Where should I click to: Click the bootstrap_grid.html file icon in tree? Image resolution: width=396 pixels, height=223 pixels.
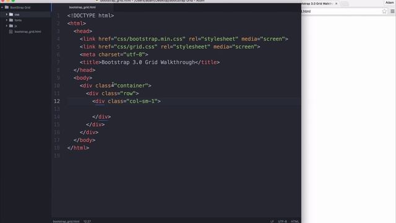11,32
